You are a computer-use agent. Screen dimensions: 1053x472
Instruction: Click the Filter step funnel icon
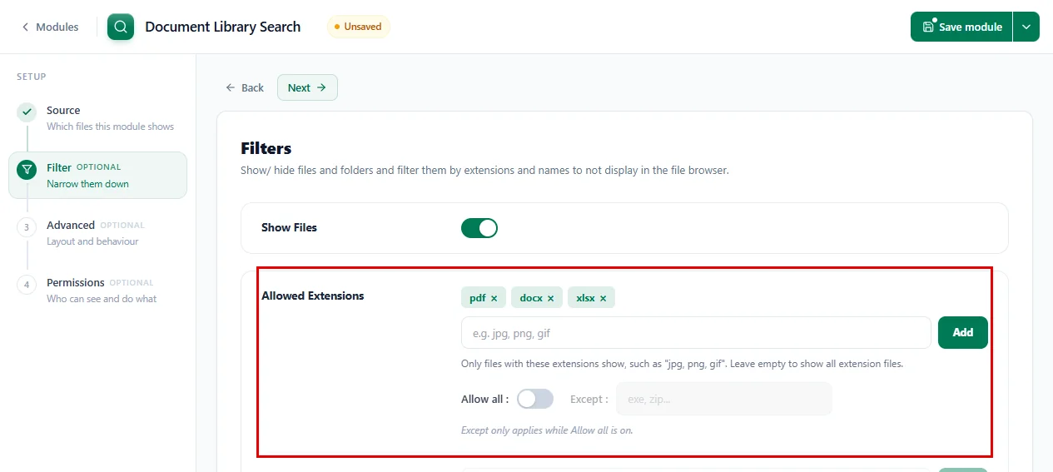pos(27,170)
